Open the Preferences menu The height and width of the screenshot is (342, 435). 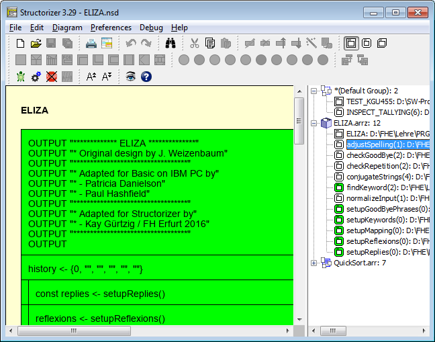(x=111, y=28)
